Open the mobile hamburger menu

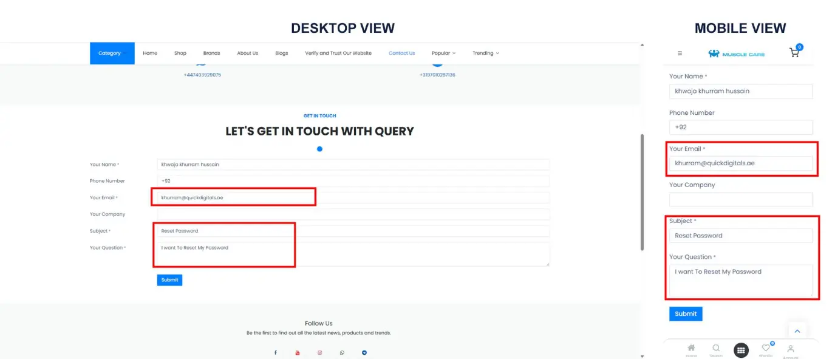(680, 53)
